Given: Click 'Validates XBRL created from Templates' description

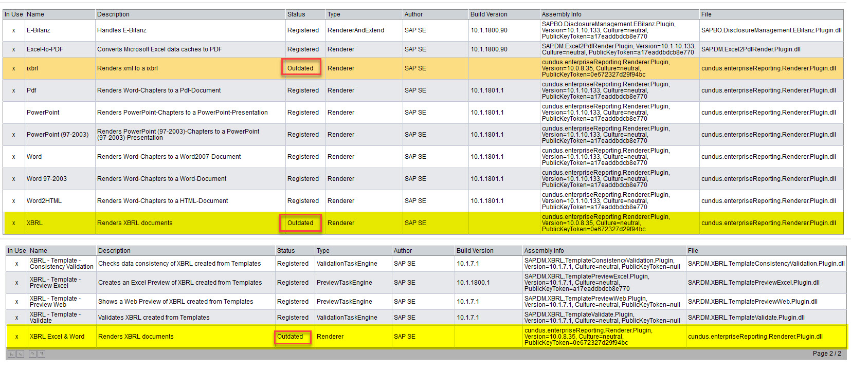Looking at the screenshot, I should 154,318.
